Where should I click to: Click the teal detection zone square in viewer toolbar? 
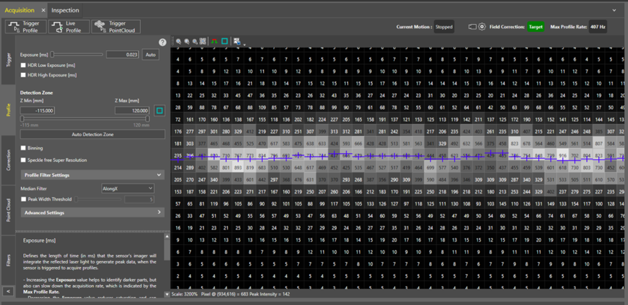225,41
